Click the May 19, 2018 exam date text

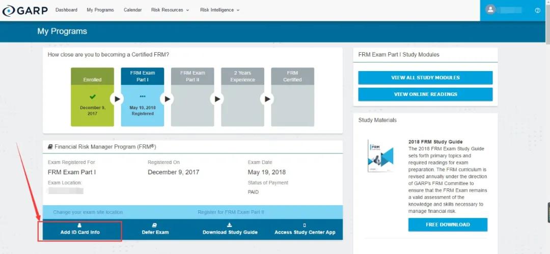point(266,172)
